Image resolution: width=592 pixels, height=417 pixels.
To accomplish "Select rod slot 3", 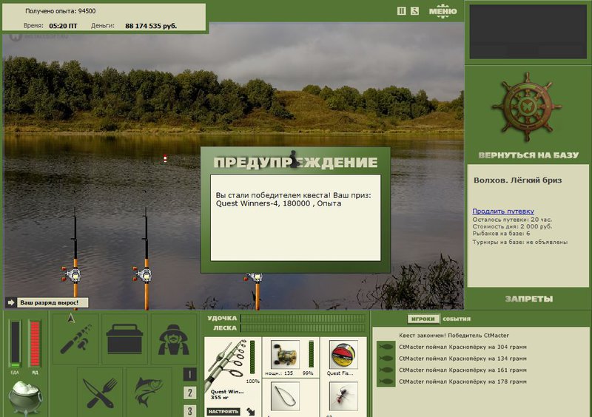I will point(189,410).
